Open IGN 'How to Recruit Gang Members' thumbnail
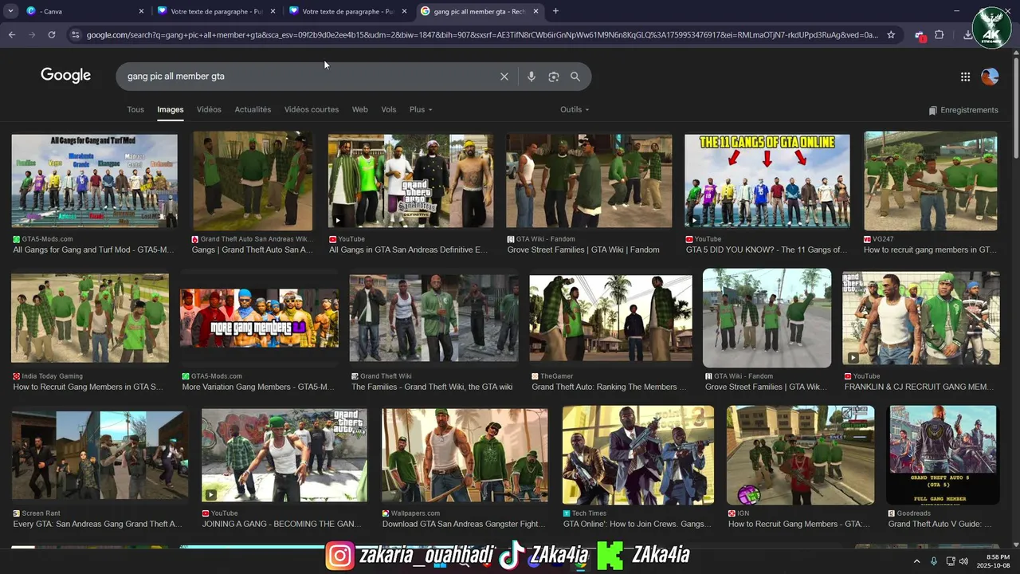This screenshot has width=1020, height=574. [x=800, y=455]
